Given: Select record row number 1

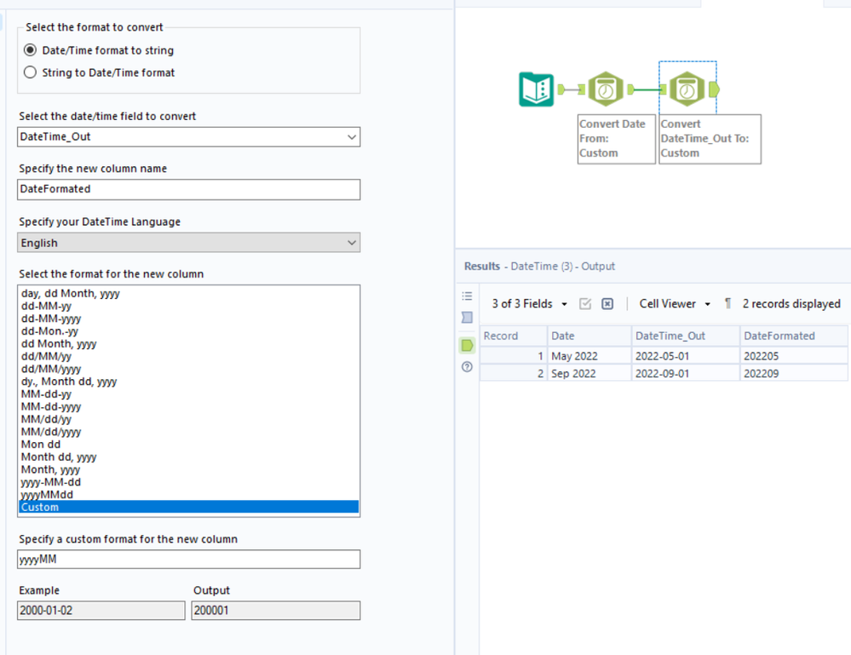Looking at the screenshot, I should coord(514,356).
